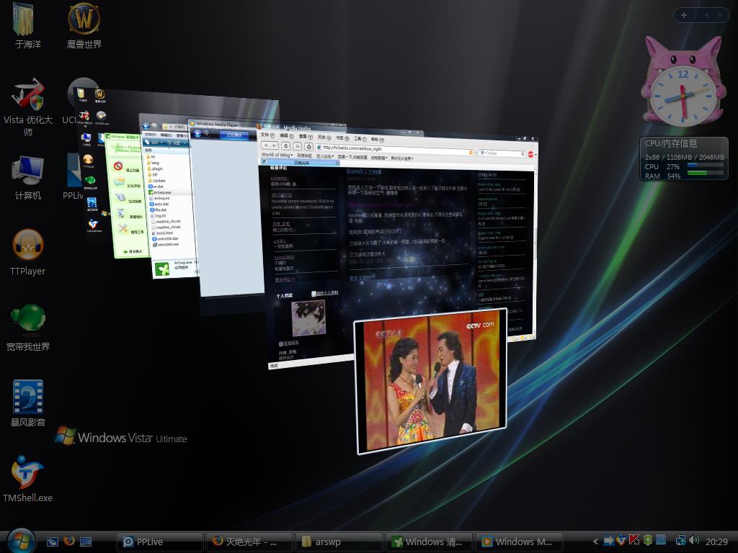Select the front CCTV video window
The image size is (738, 553).
click(430, 379)
